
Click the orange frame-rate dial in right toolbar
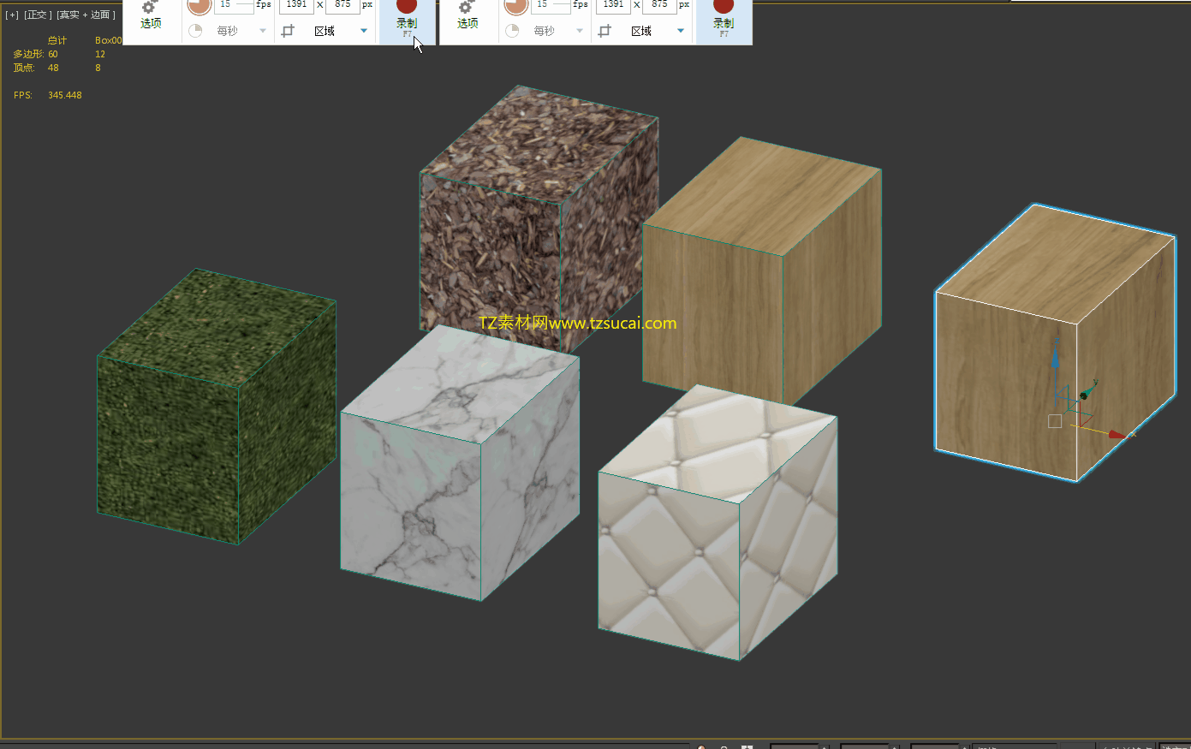coord(516,6)
